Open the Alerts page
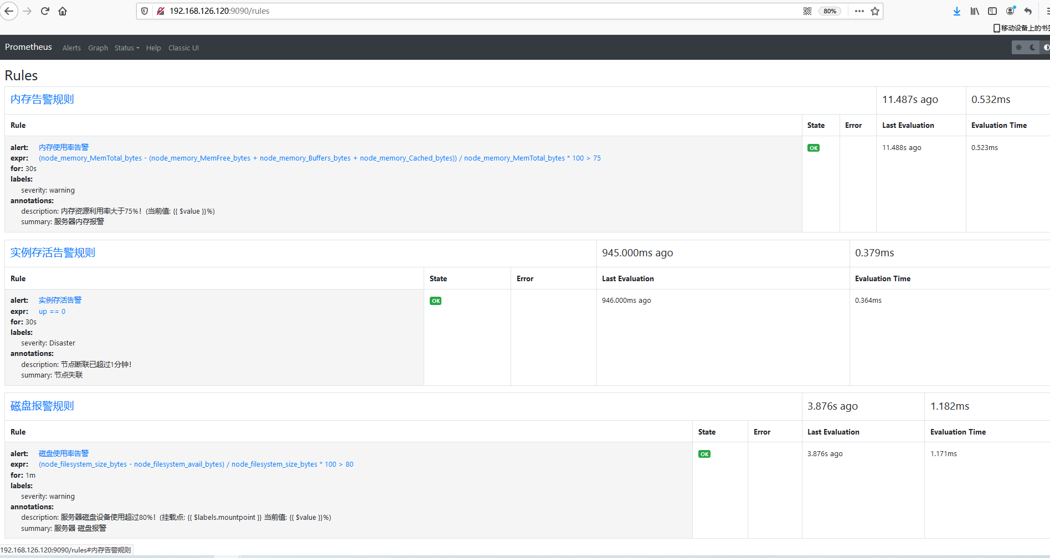Screen dimensions: 1050x558 coord(71,48)
